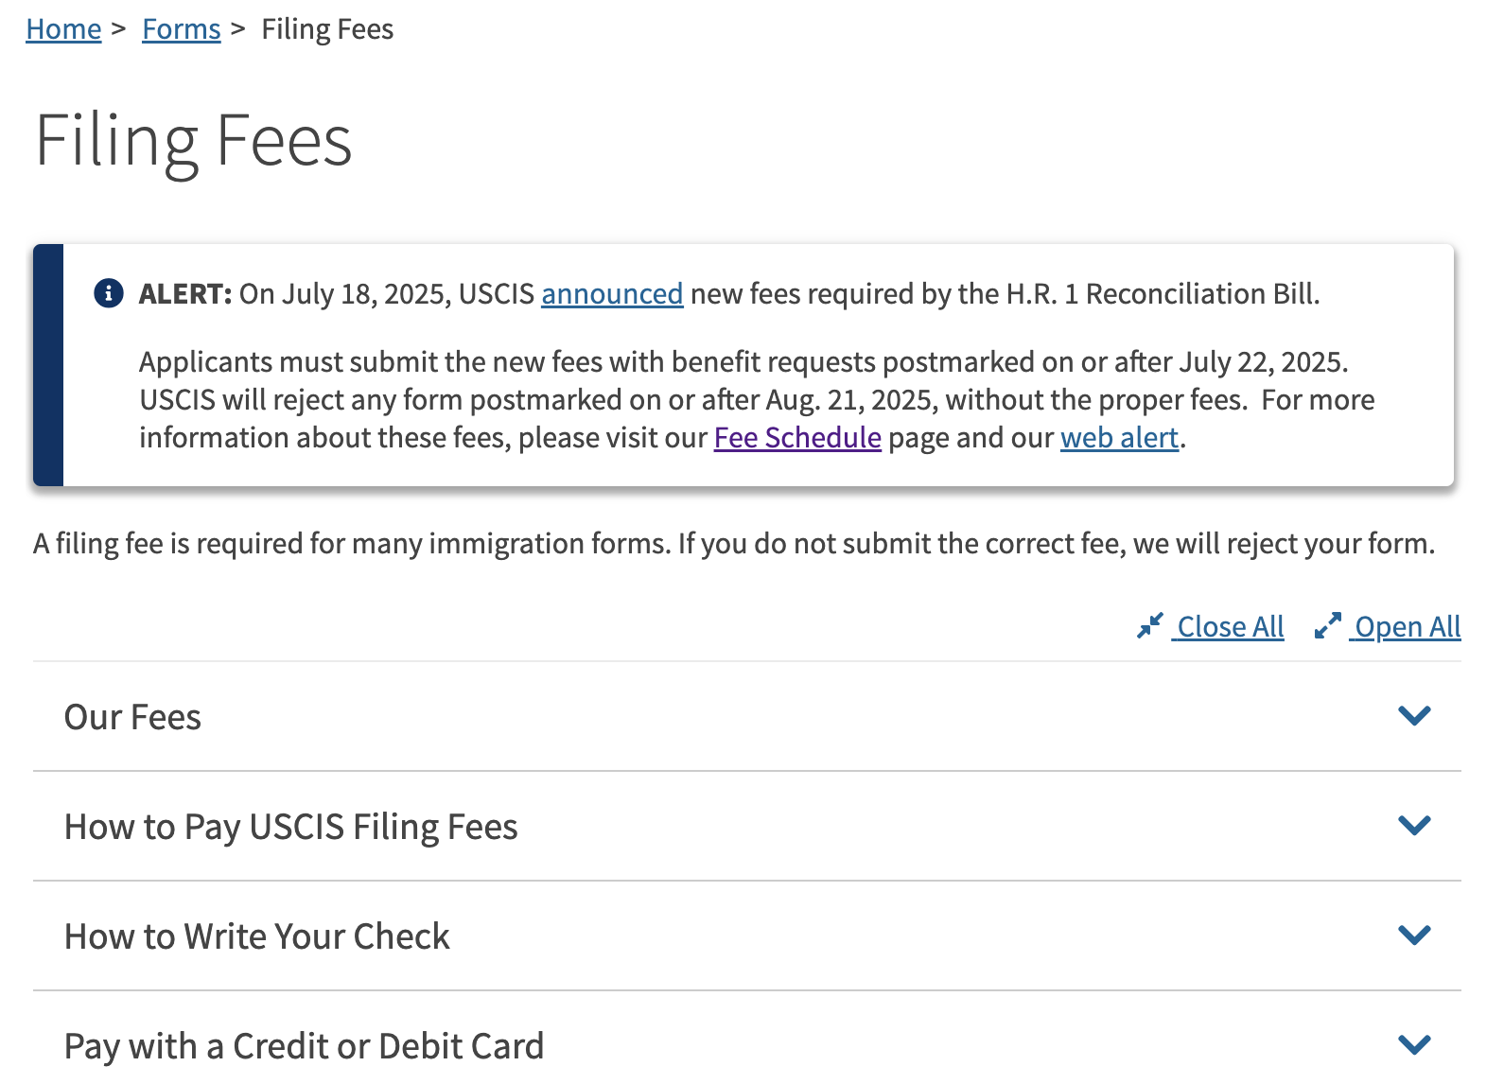This screenshot has width=1504, height=1084.
Task: Go to Home breadcrumb link
Action: point(63,29)
